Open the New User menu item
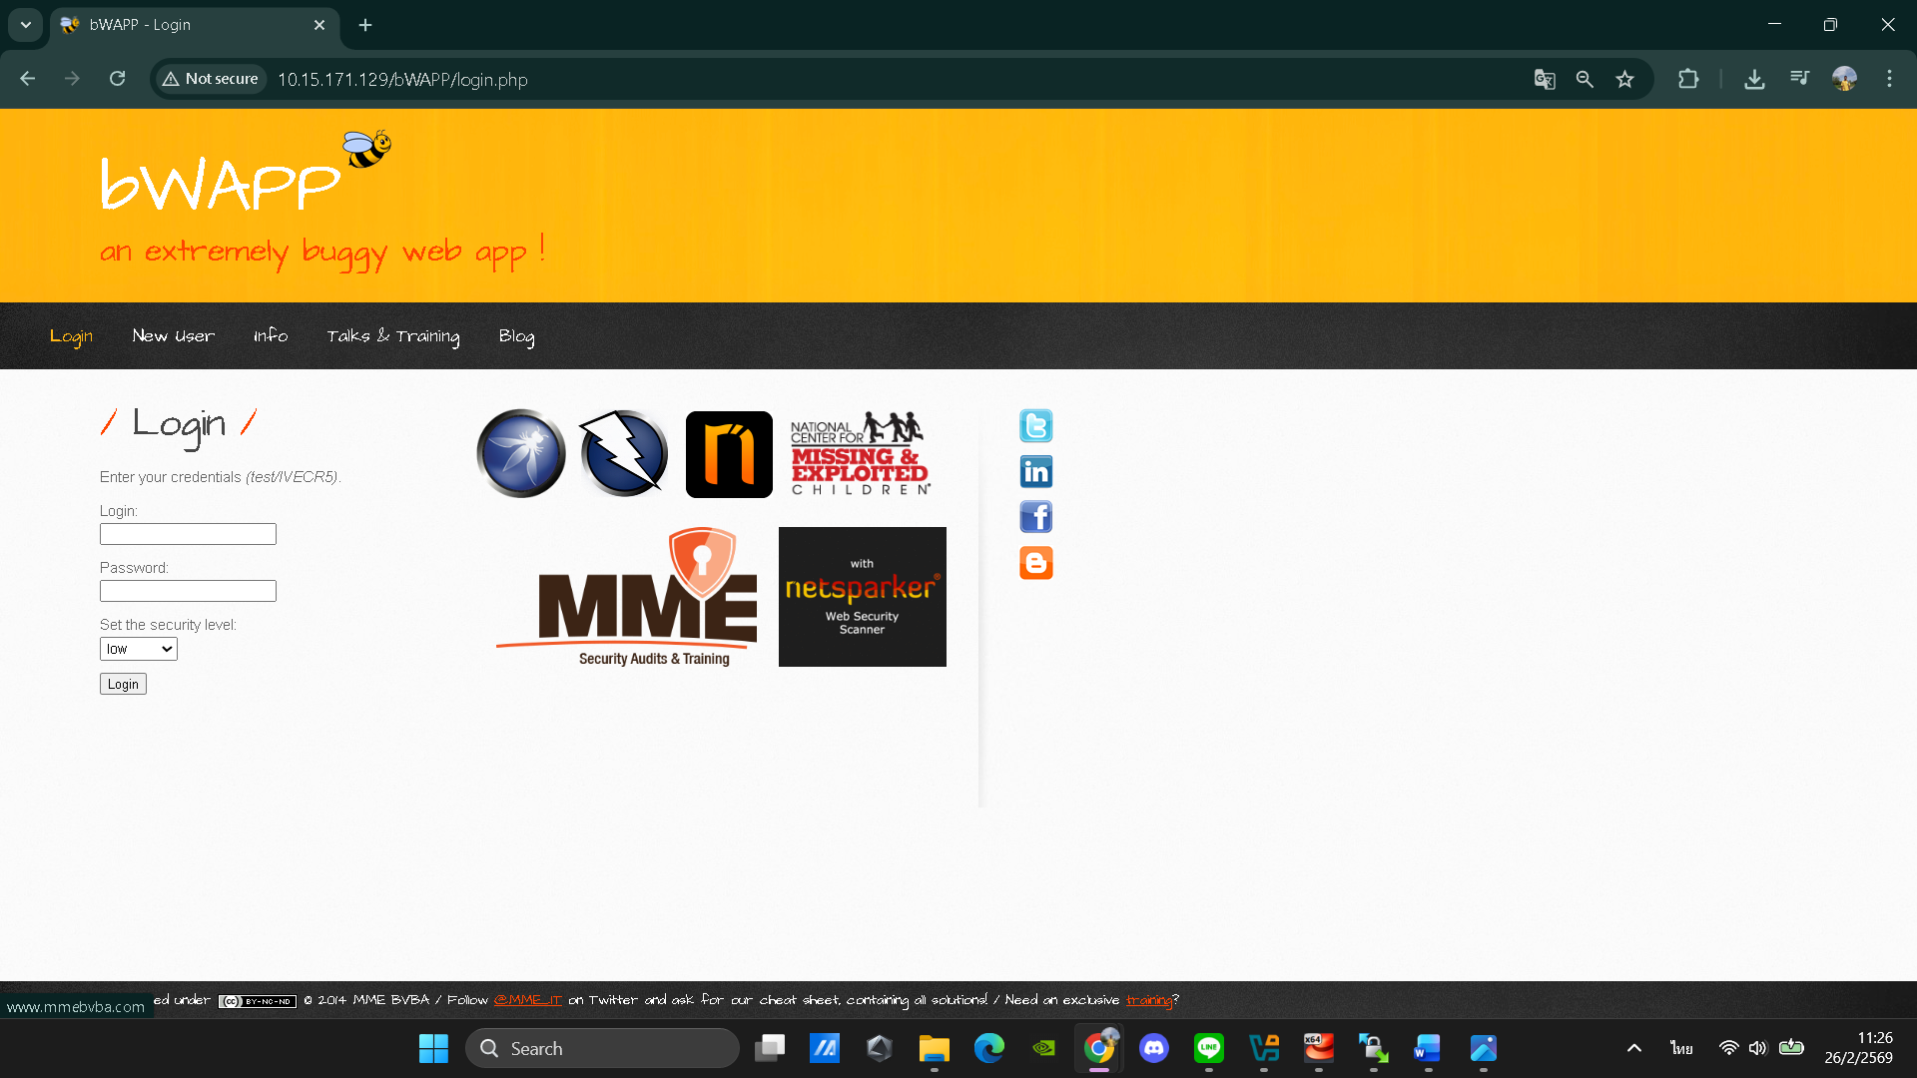 (173, 336)
